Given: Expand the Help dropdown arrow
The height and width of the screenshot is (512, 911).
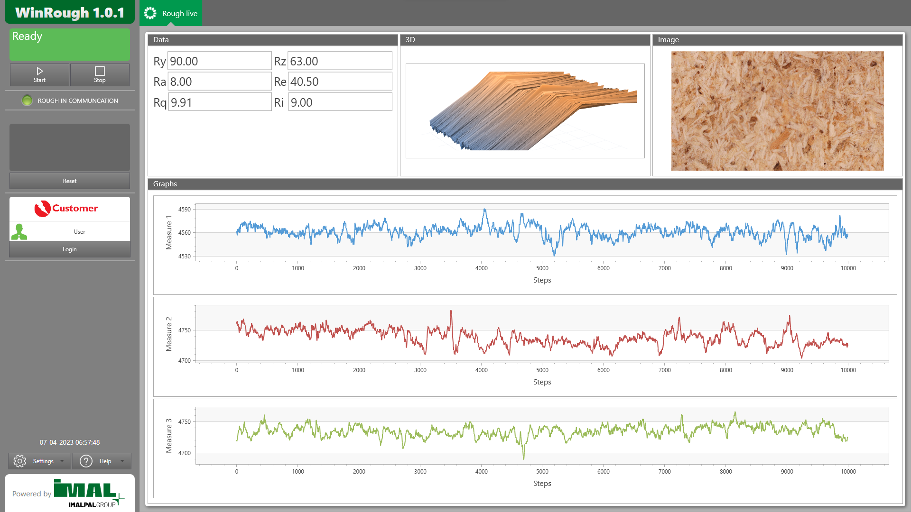Looking at the screenshot, I should [122, 461].
